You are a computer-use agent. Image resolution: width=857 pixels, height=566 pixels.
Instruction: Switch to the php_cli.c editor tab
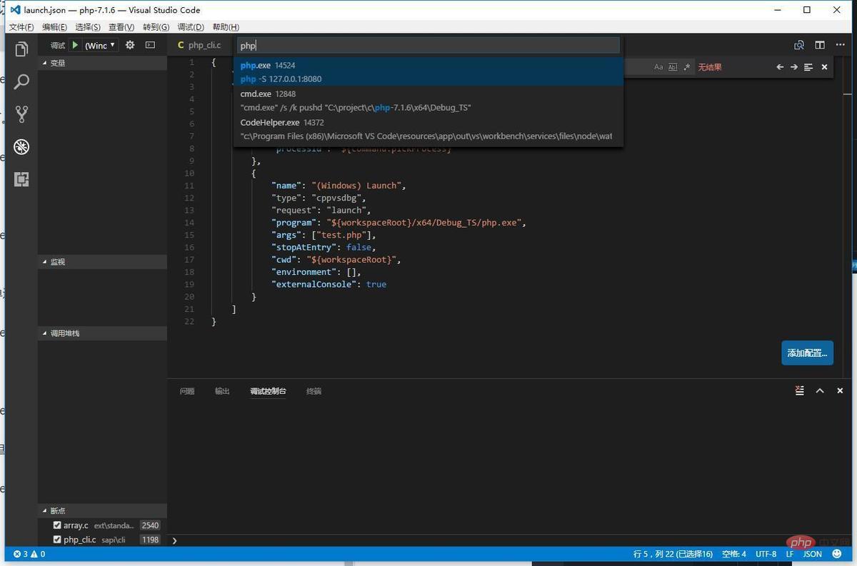[x=199, y=45]
